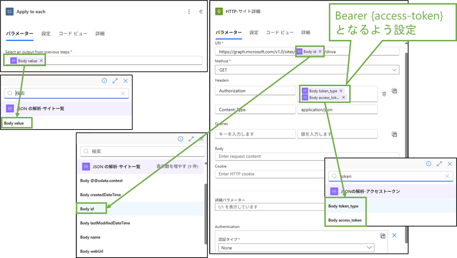Image resolution: width=457 pixels, height=258 pixels.
Task: Remove the Body access_tok... token from Authorization header
Action: pos(343,98)
